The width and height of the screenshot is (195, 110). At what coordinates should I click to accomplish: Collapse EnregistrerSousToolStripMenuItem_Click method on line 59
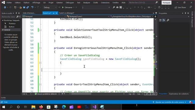point(40,48)
